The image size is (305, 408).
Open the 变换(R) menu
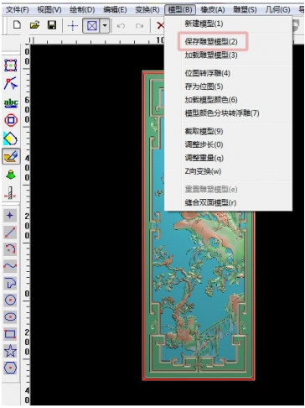tap(147, 10)
